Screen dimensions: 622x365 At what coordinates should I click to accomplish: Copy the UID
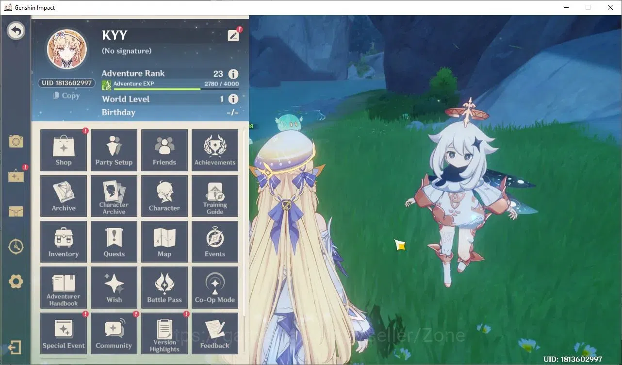pos(66,96)
